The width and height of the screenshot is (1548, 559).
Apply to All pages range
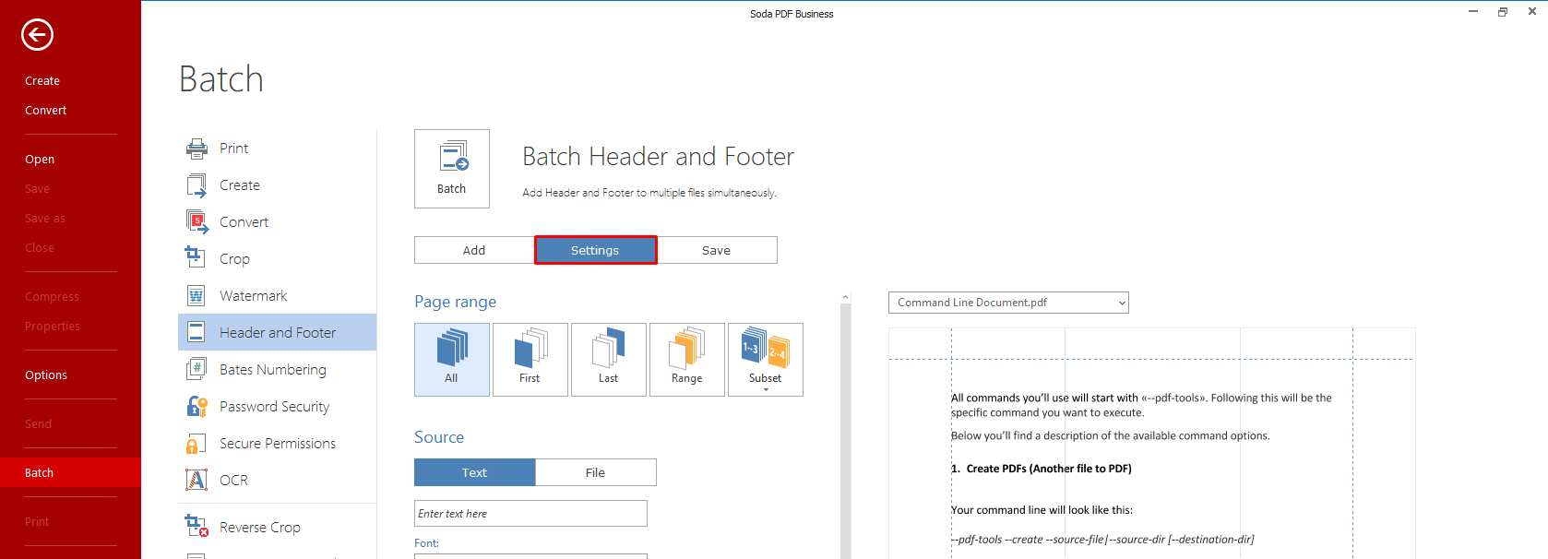[x=452, y=360]
